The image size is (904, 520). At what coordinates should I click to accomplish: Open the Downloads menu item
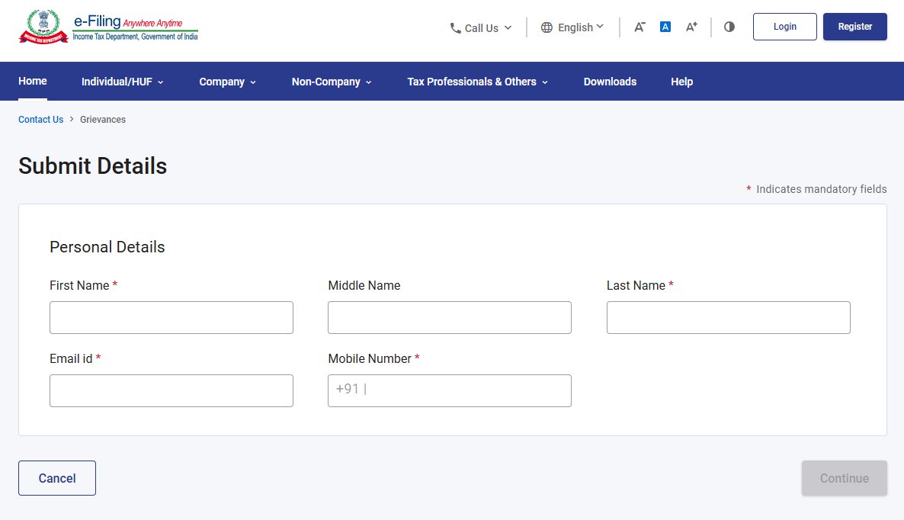click(610, 82)
